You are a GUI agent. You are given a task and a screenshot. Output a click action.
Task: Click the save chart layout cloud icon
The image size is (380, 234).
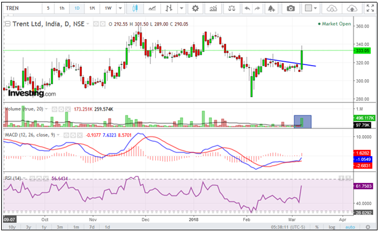352,9
